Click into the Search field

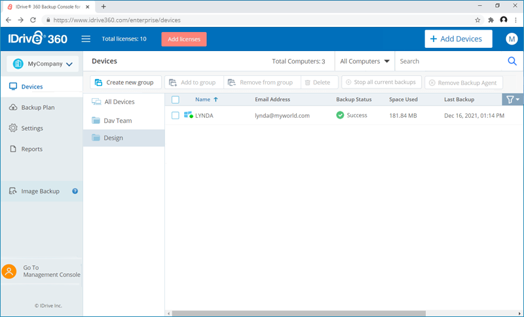point(451,61)
